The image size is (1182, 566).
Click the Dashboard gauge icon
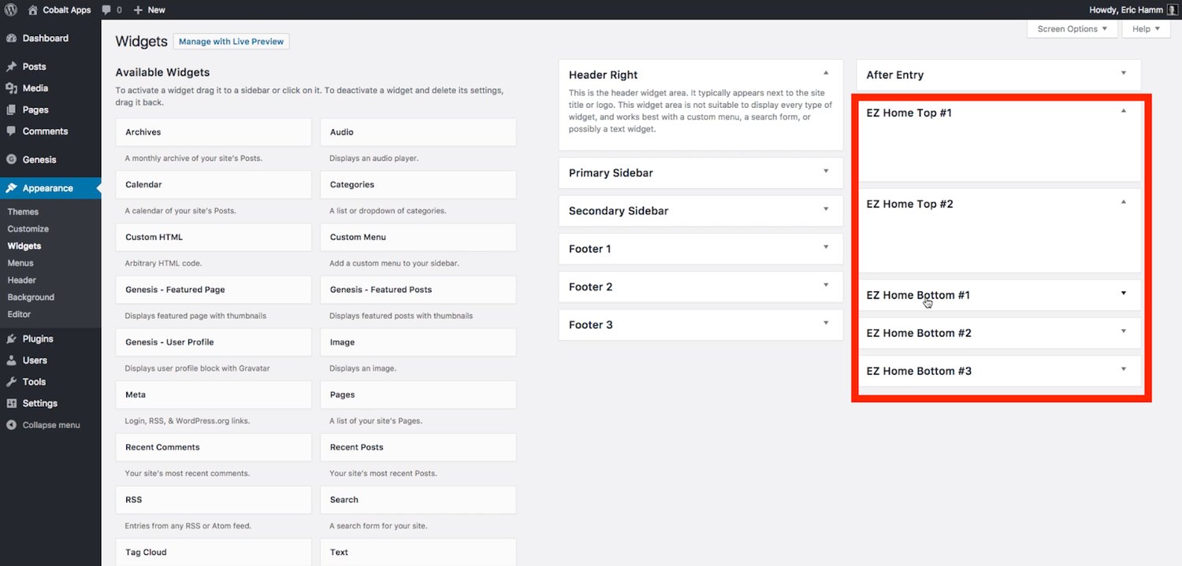12,39
